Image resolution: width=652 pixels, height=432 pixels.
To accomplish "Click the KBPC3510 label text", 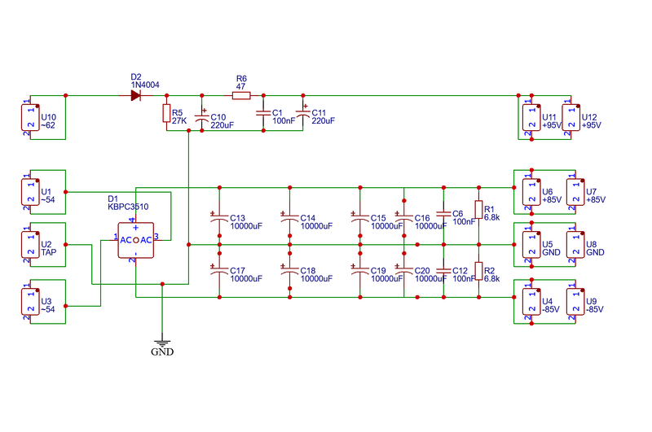I will 128,207.
